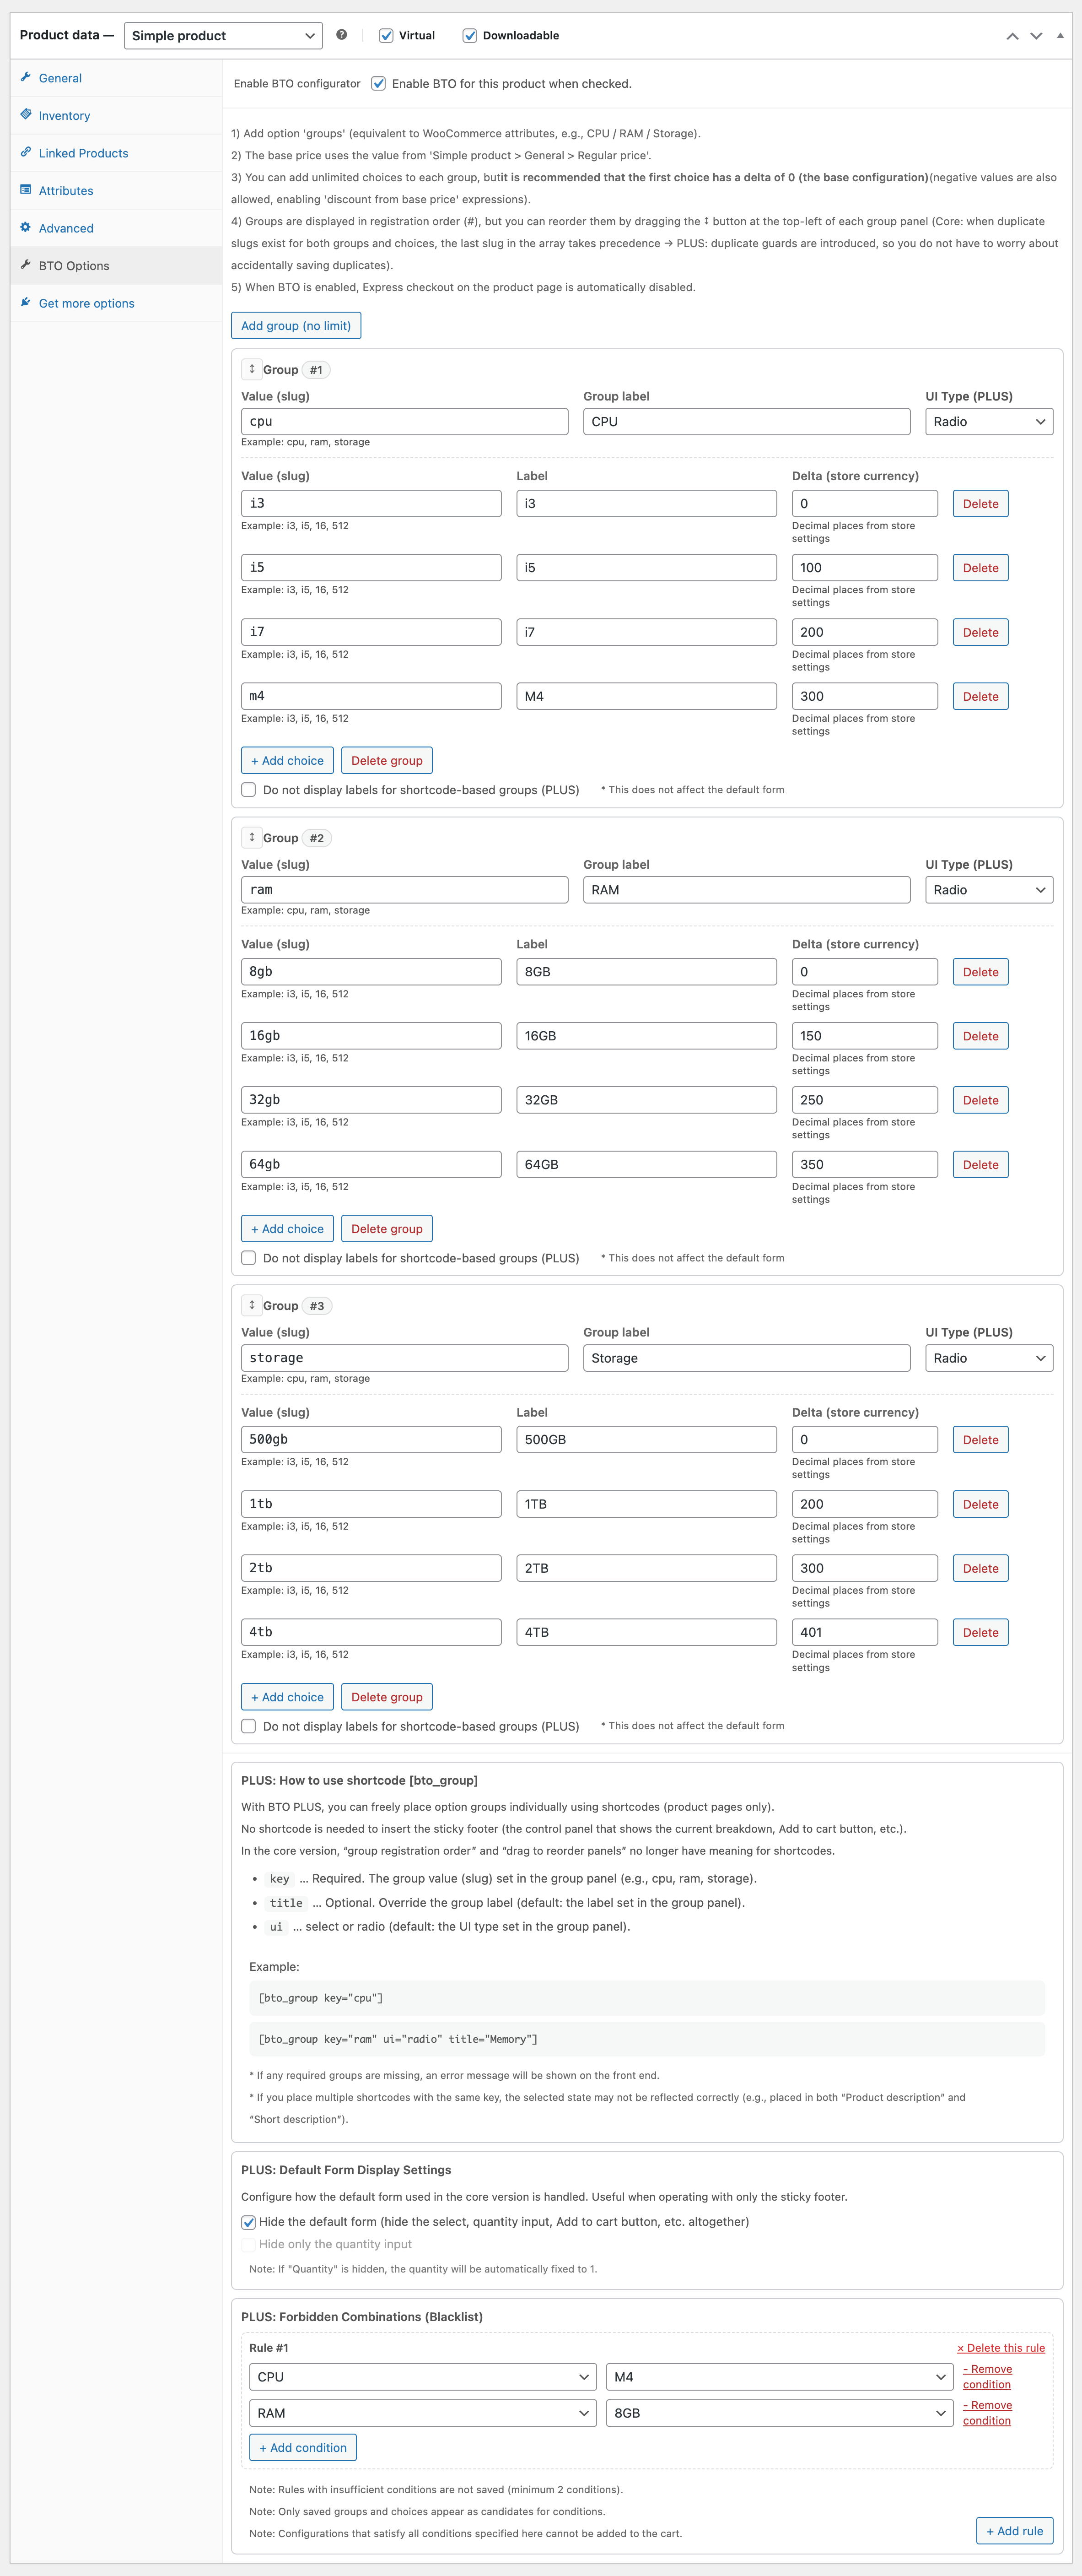
Task: Click the 4TB delta input field
Action: click(864, 1632)
